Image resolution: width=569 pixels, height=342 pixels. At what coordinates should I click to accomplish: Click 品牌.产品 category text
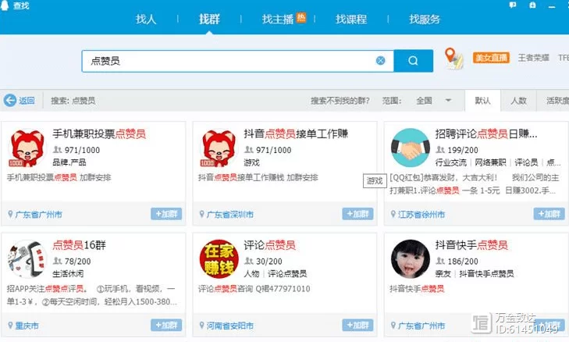coord(69,162)
